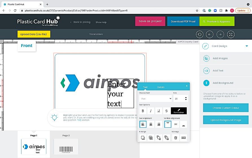
Task: Select bottom vertical alignment
Action: [183, 124]
